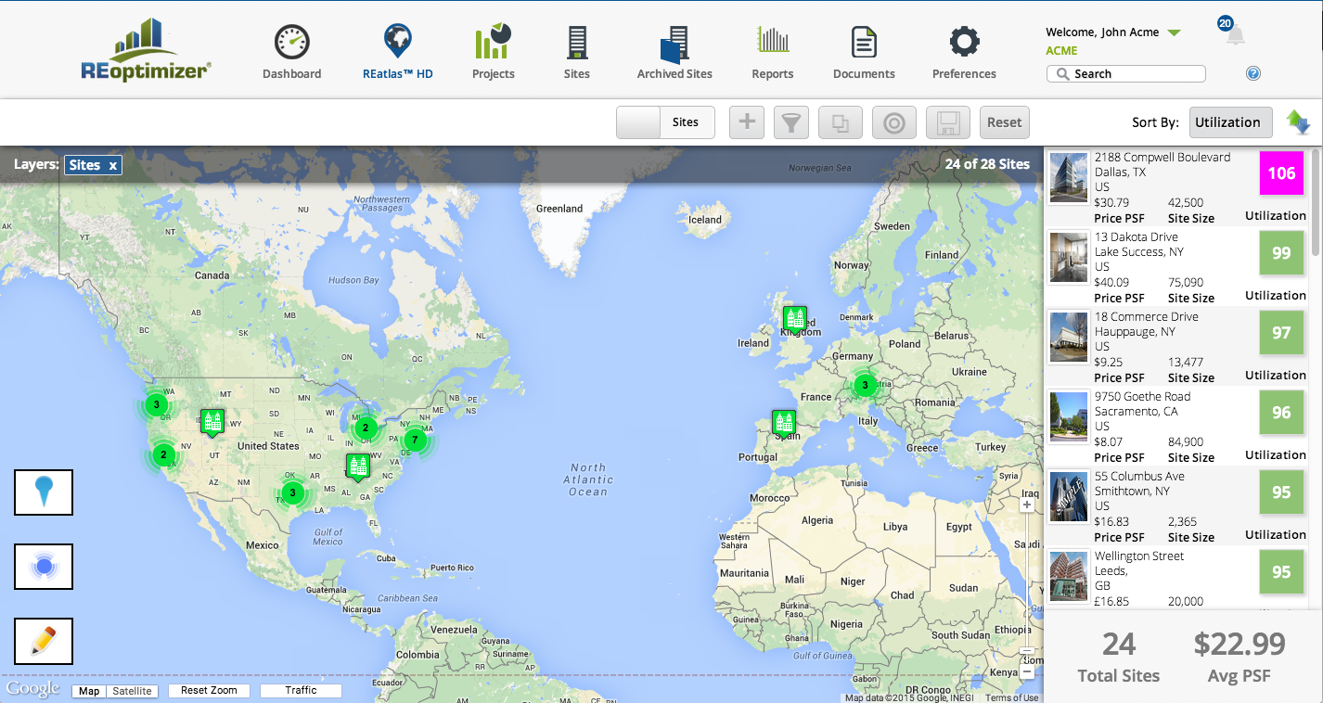Click the site list scrollbar
Screen dimensions: 1323x703
(x=1316, y=202)
